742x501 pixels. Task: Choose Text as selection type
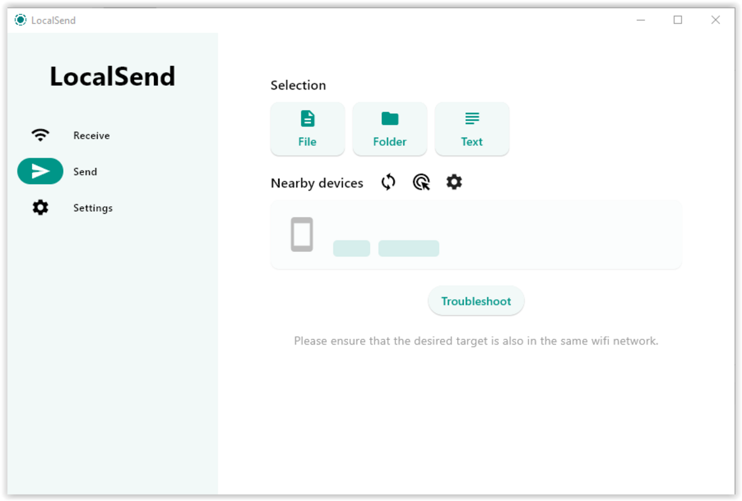tap(471, 128)
